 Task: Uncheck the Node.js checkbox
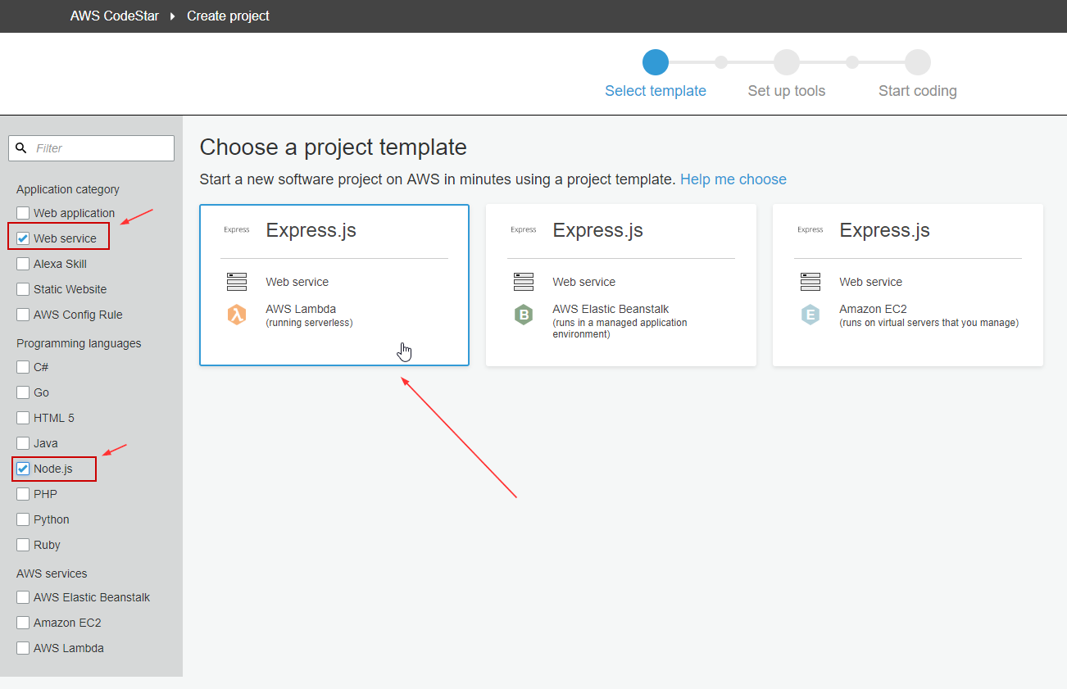[x=23, y=469]
